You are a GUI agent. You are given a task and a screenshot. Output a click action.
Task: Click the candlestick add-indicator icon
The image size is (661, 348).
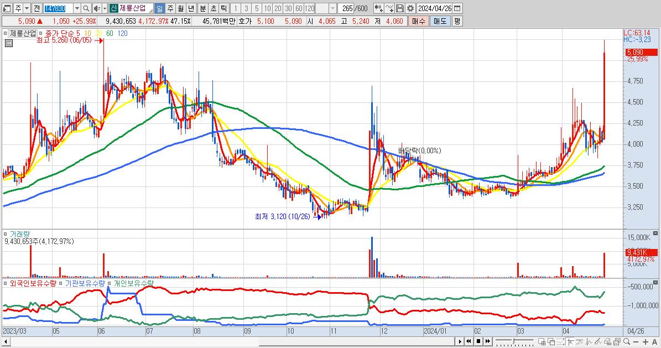click(378, 8)
